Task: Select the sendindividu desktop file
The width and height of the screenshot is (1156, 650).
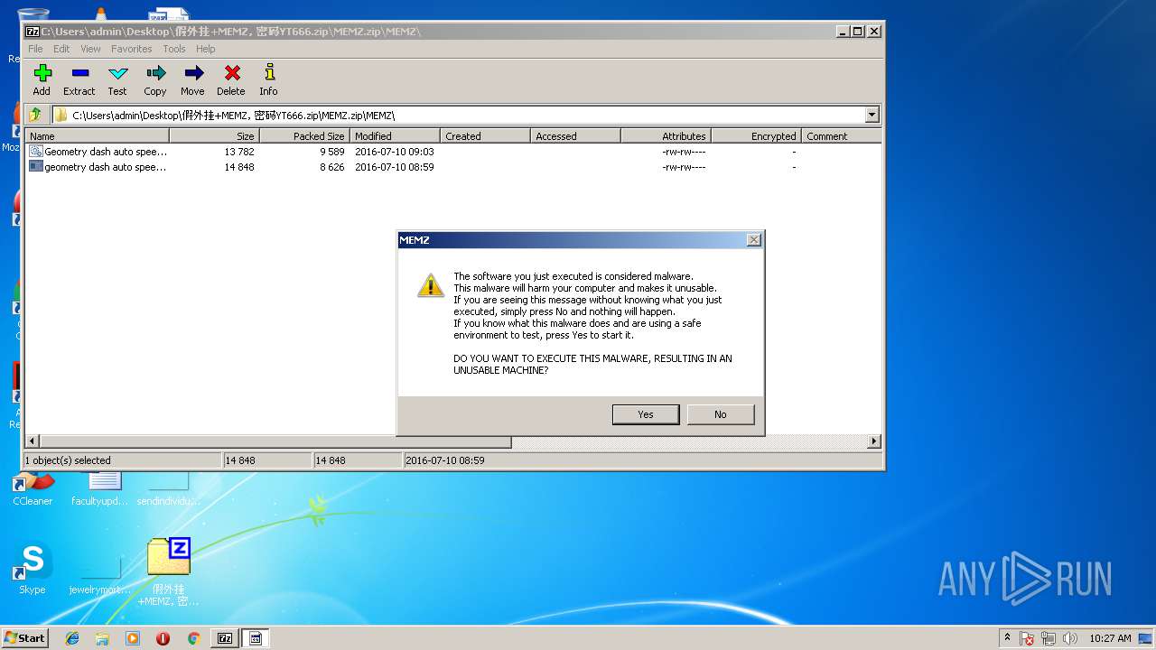Action: [x=168, y=490]
